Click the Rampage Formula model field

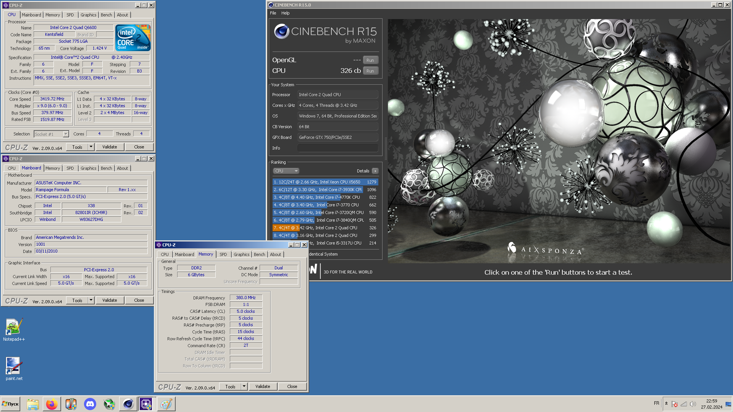pyautogui.click(x=71, y=190)
